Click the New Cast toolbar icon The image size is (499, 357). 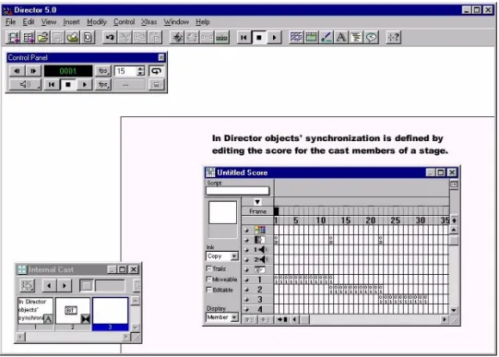click(x=29, y=38)
